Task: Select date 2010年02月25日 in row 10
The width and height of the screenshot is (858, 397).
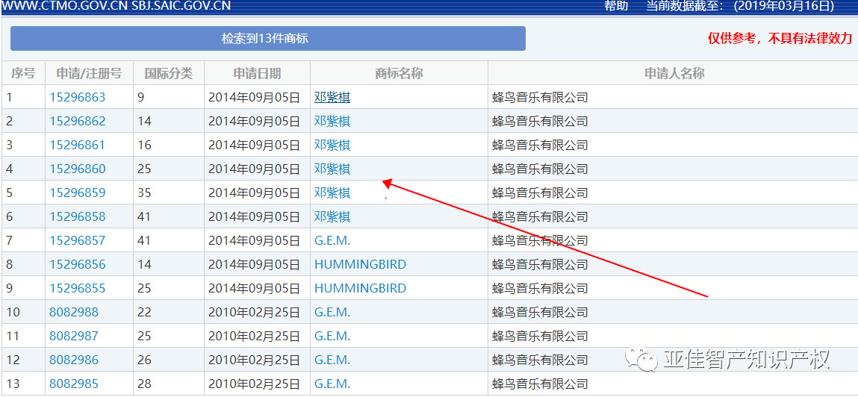Action: click(x=255, y=312)
